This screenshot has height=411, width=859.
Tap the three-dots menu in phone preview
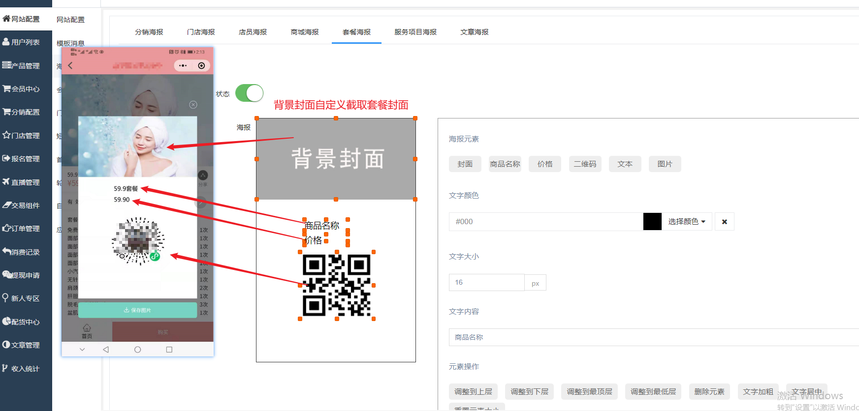coord(183,65)
